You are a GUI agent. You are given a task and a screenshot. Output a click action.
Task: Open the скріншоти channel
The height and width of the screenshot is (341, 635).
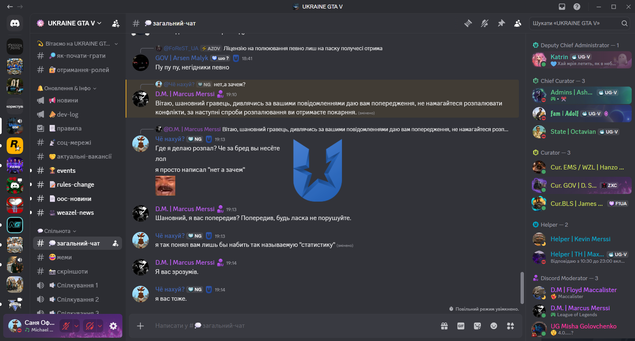(x=77, y=271)
